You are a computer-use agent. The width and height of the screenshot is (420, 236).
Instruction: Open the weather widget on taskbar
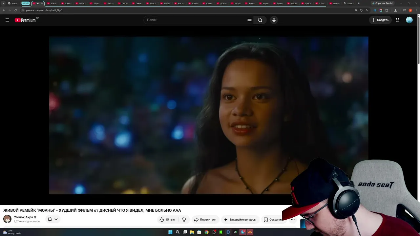point(12,232)
